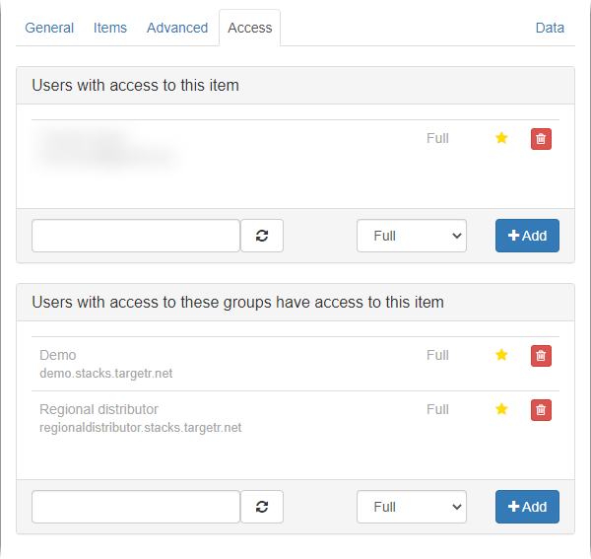Remove the Demo group with trash icon
591x559 pixels.
coord(541,356)
